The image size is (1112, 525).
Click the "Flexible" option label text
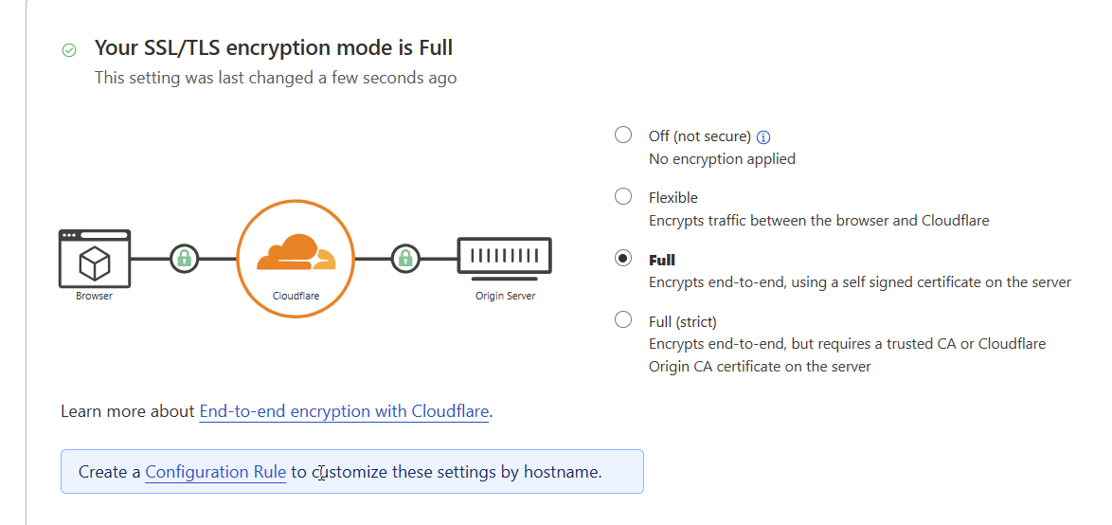click(x=673, y=198)
